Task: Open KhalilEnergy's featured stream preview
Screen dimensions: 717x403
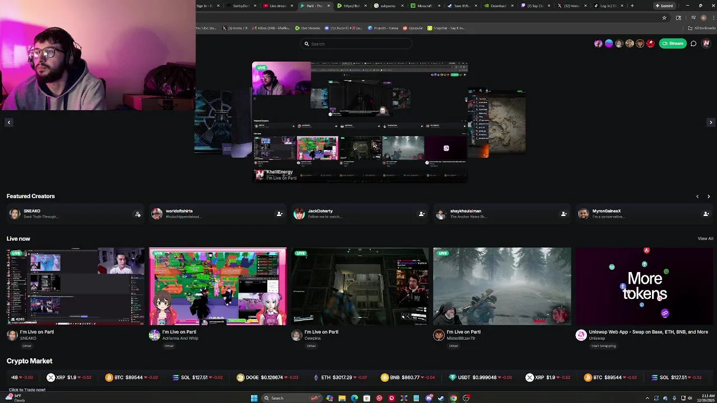Action: tap(360, 122)
